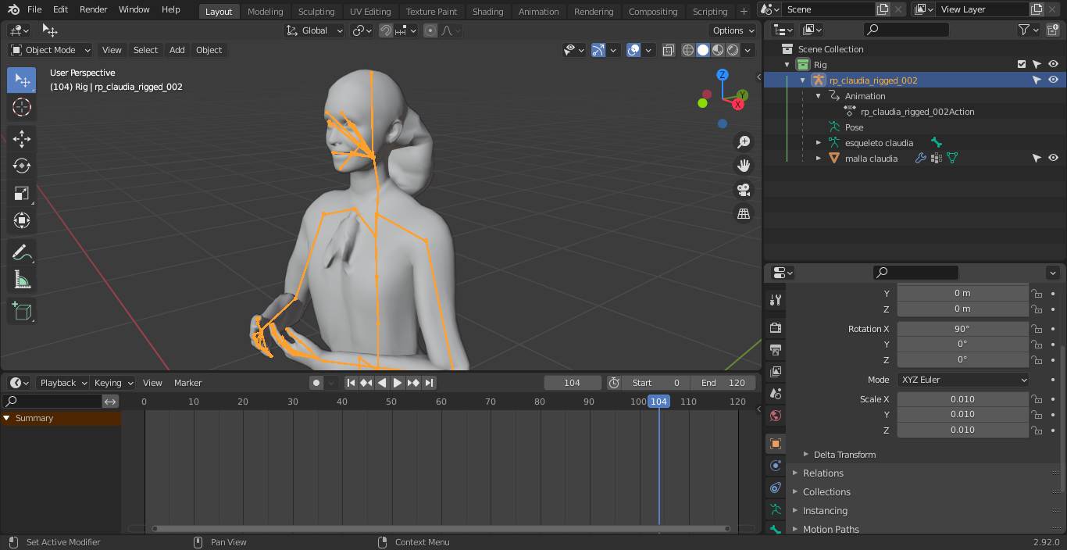Open the World properties tab
The height and width of the screenshot is (550, 1067).
[775, 415]
